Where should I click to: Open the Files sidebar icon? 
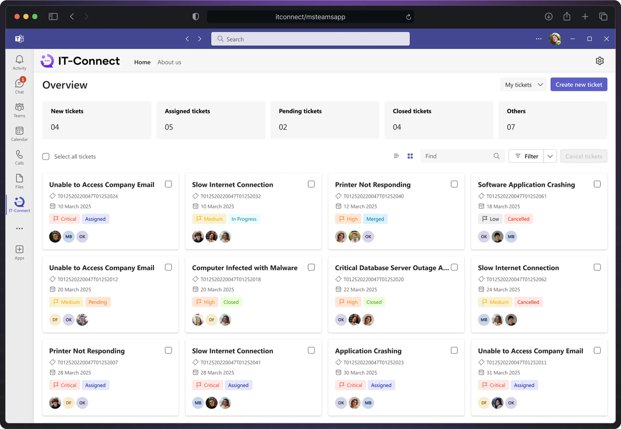coord(19,181)
